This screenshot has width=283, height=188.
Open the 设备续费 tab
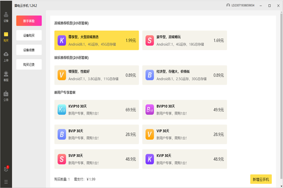point(29,50)
